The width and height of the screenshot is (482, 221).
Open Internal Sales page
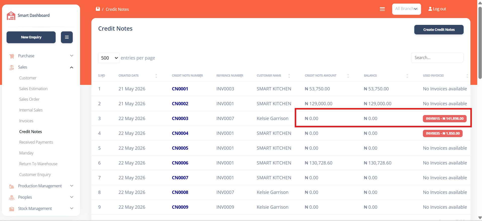[31, 110]
